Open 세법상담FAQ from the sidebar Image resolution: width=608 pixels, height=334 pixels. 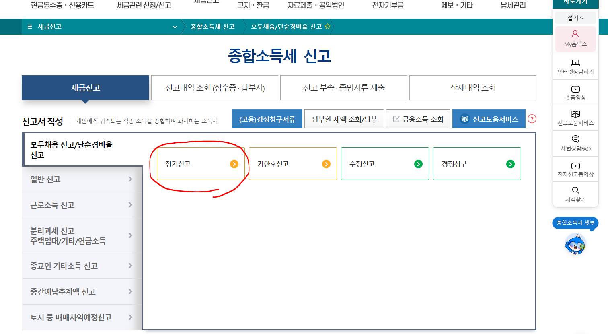(x=575, y=143)
